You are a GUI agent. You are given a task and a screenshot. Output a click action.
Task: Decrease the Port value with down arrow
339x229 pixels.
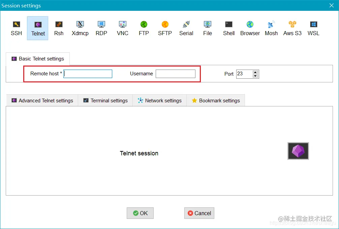[255, 76]
